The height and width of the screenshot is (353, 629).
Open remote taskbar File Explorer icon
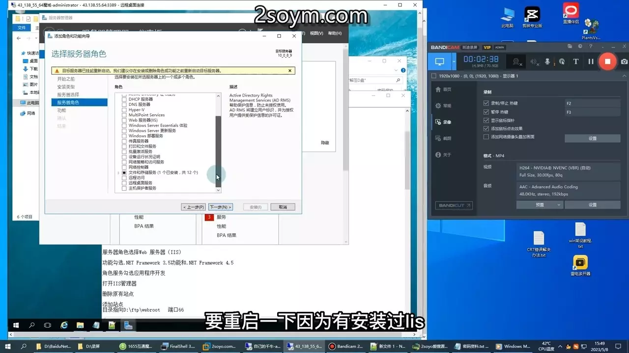80,325
